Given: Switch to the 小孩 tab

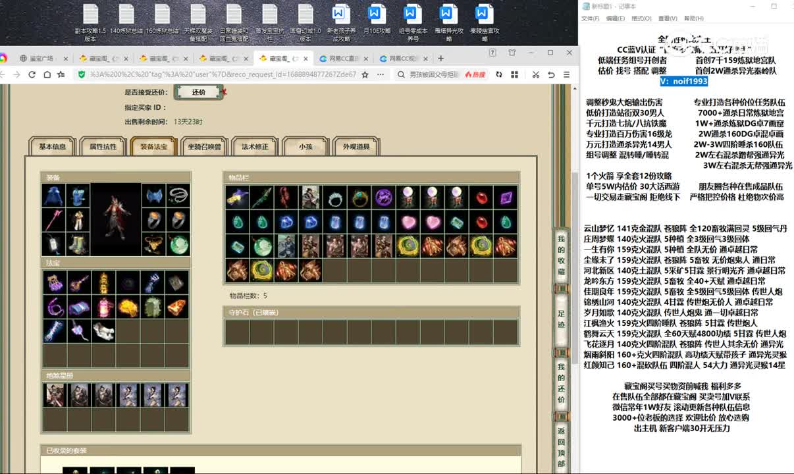Looking at the screenshot, I should [305, 146].
